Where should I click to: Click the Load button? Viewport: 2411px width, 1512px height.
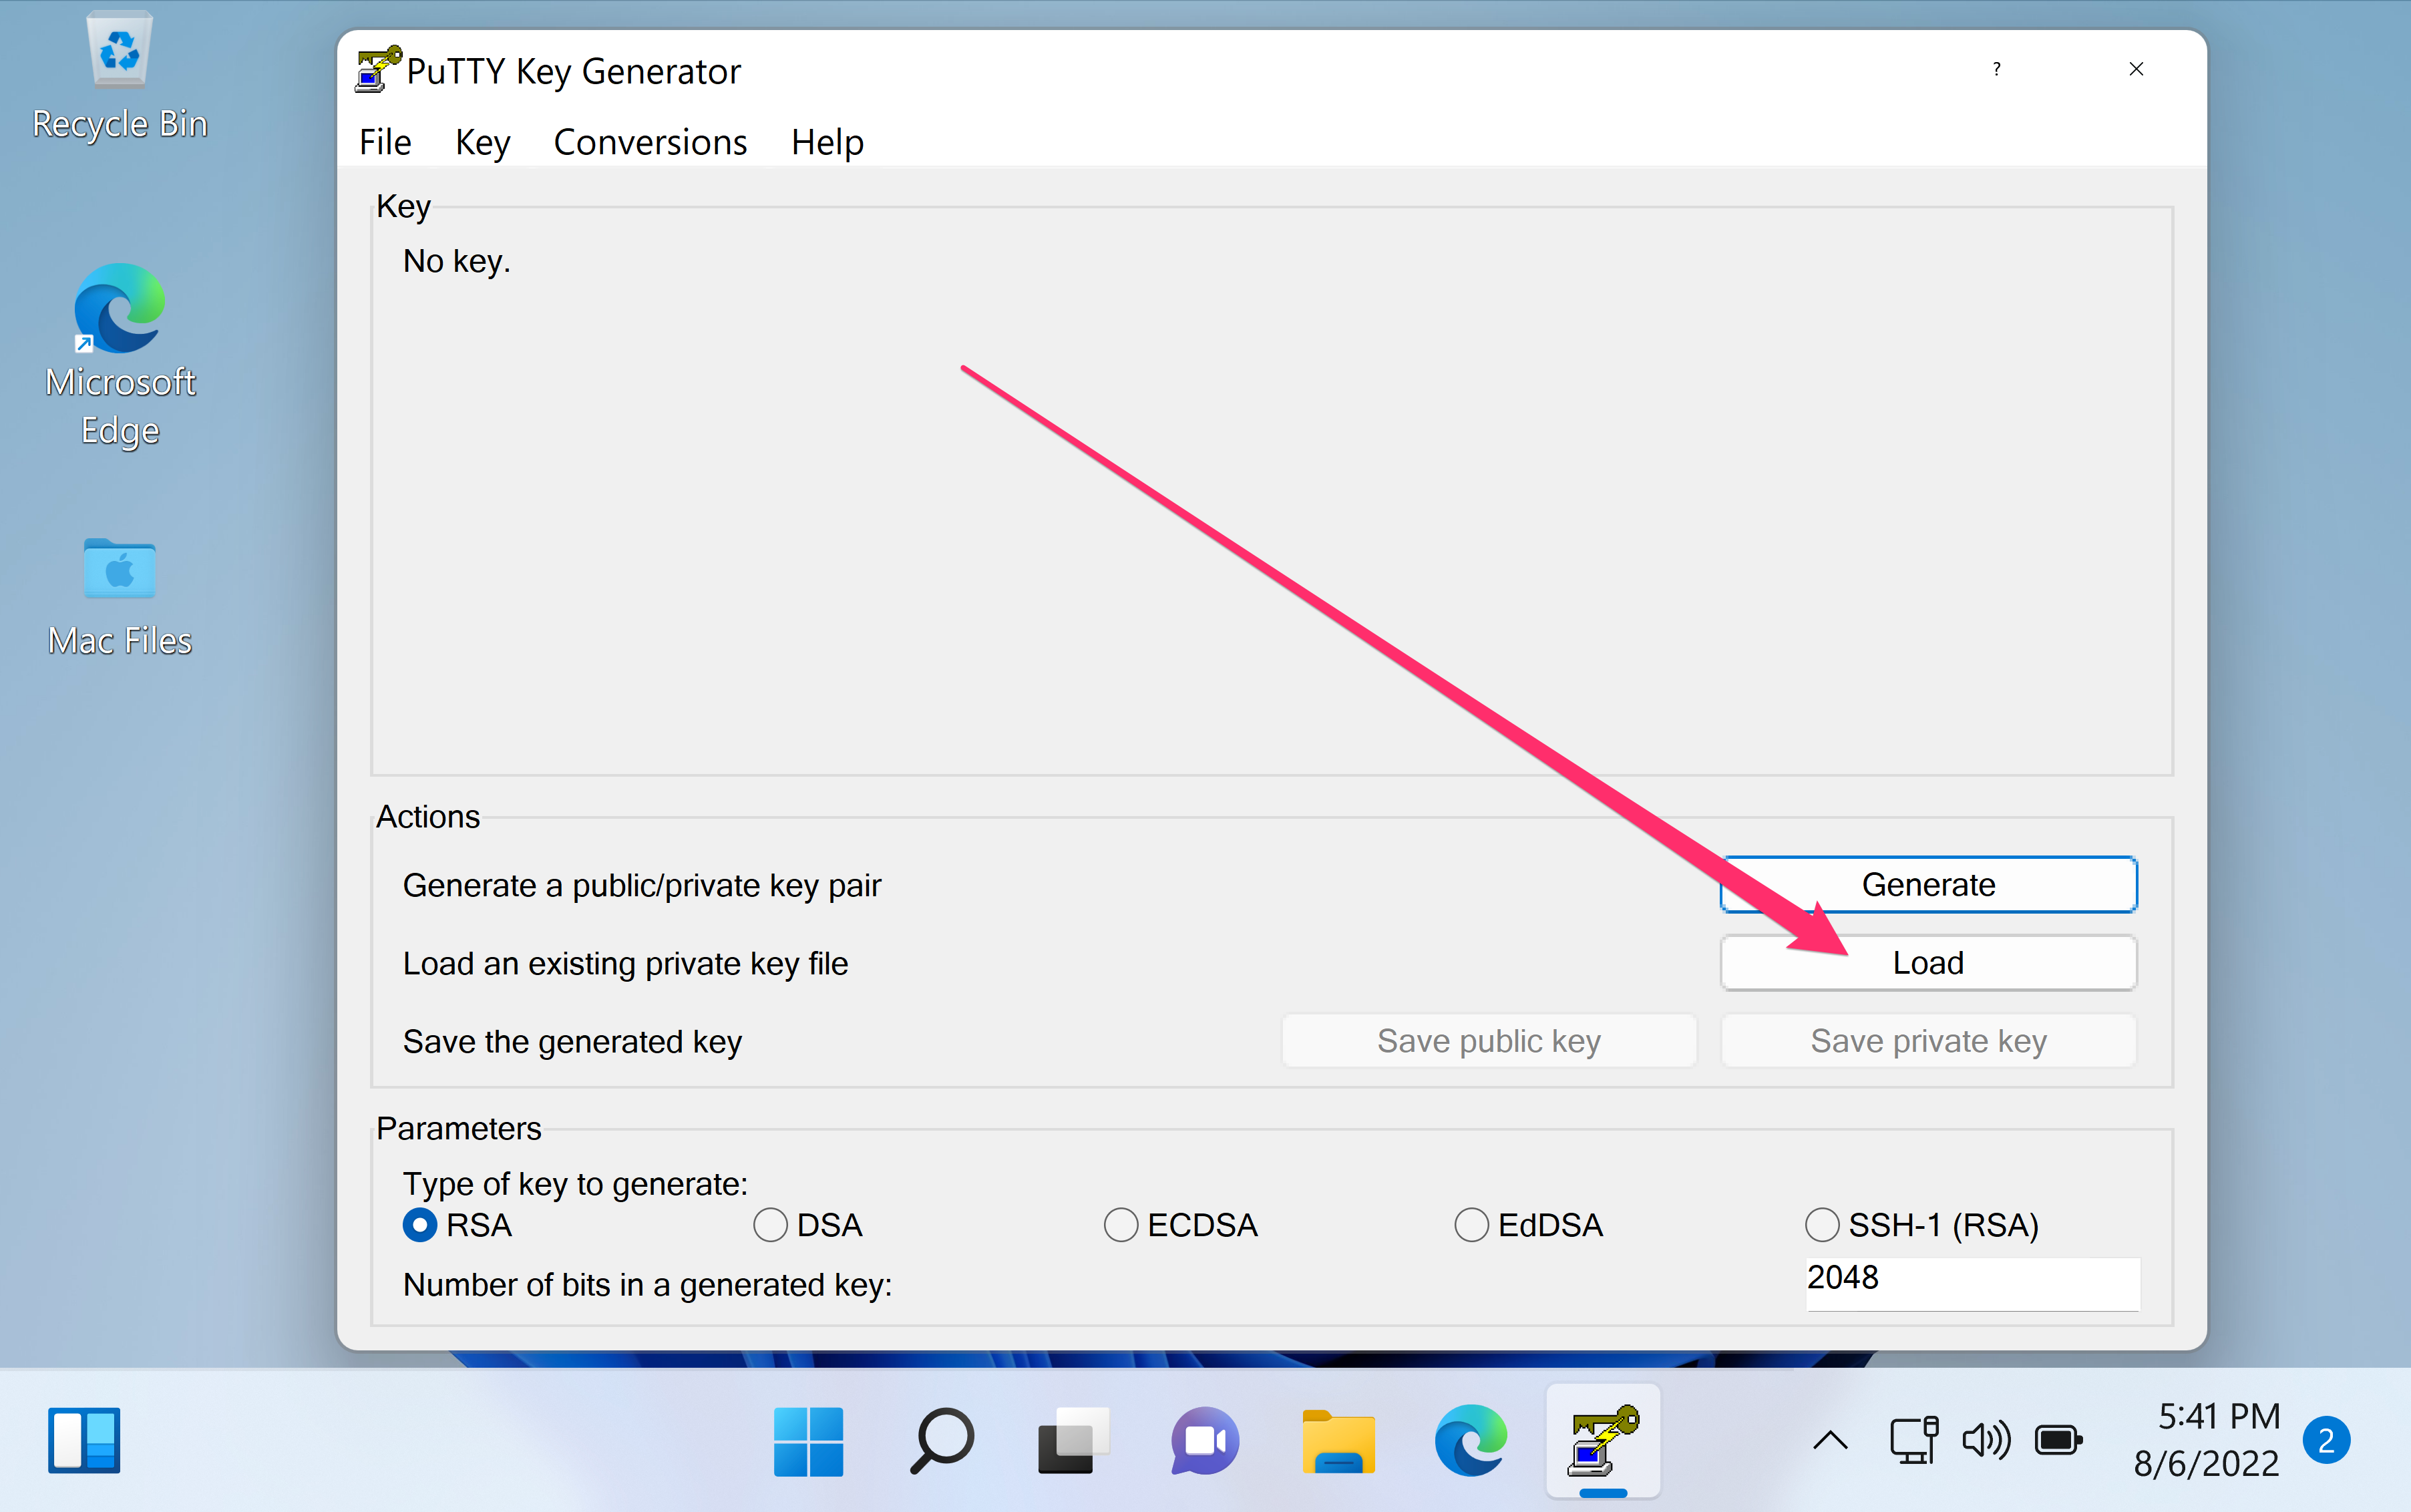(1928, 963)
